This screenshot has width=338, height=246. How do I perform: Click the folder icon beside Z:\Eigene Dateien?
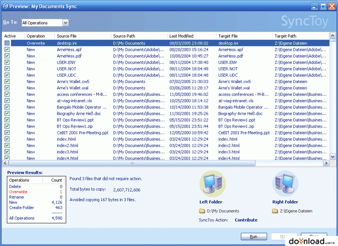click(275, 211)
